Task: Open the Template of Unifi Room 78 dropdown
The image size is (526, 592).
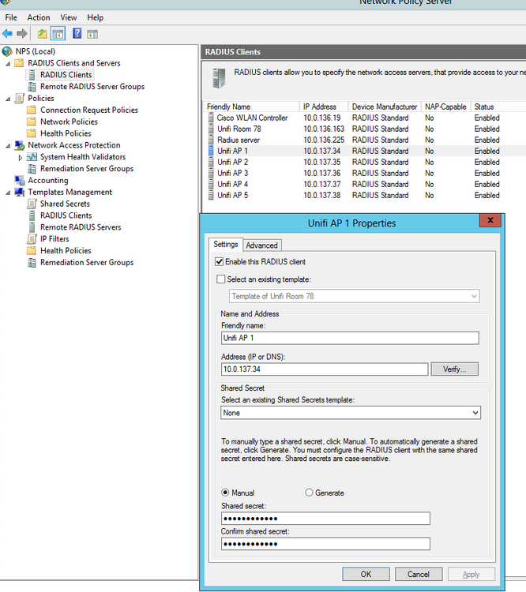Action: pyautogui.click(x=474, y=296)
